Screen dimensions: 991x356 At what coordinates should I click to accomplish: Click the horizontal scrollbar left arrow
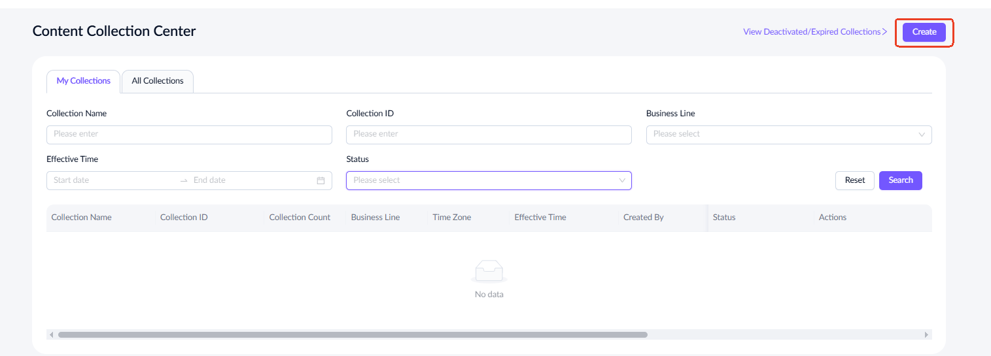[x=52, y=334]
